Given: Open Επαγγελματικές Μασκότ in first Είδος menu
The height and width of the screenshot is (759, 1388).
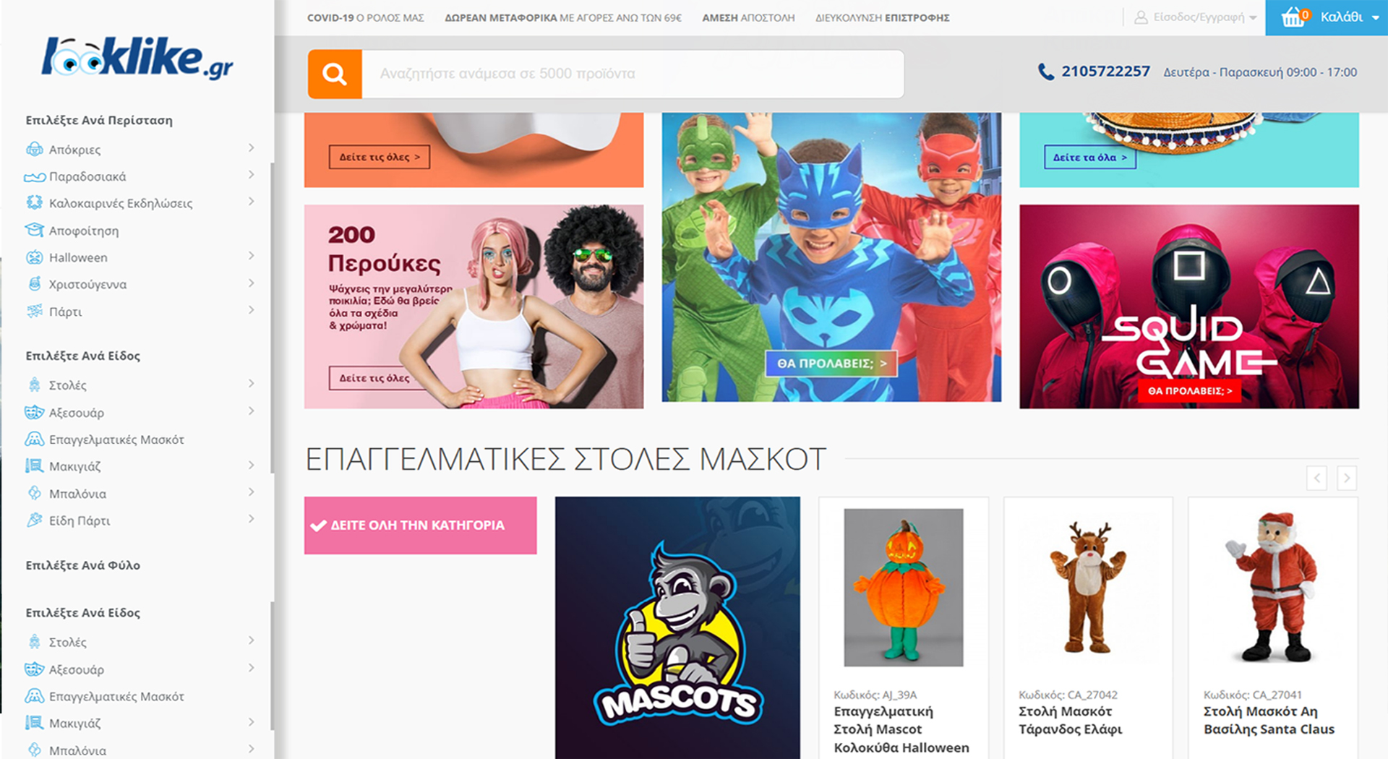Looking at the screenshot, I should (116, 439).
